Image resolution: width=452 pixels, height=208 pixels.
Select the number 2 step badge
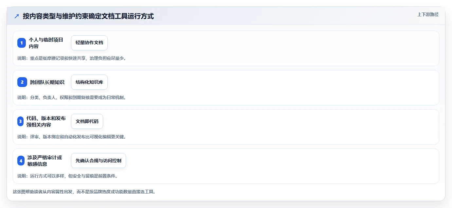pyautogui.click(x=22, y=82)
